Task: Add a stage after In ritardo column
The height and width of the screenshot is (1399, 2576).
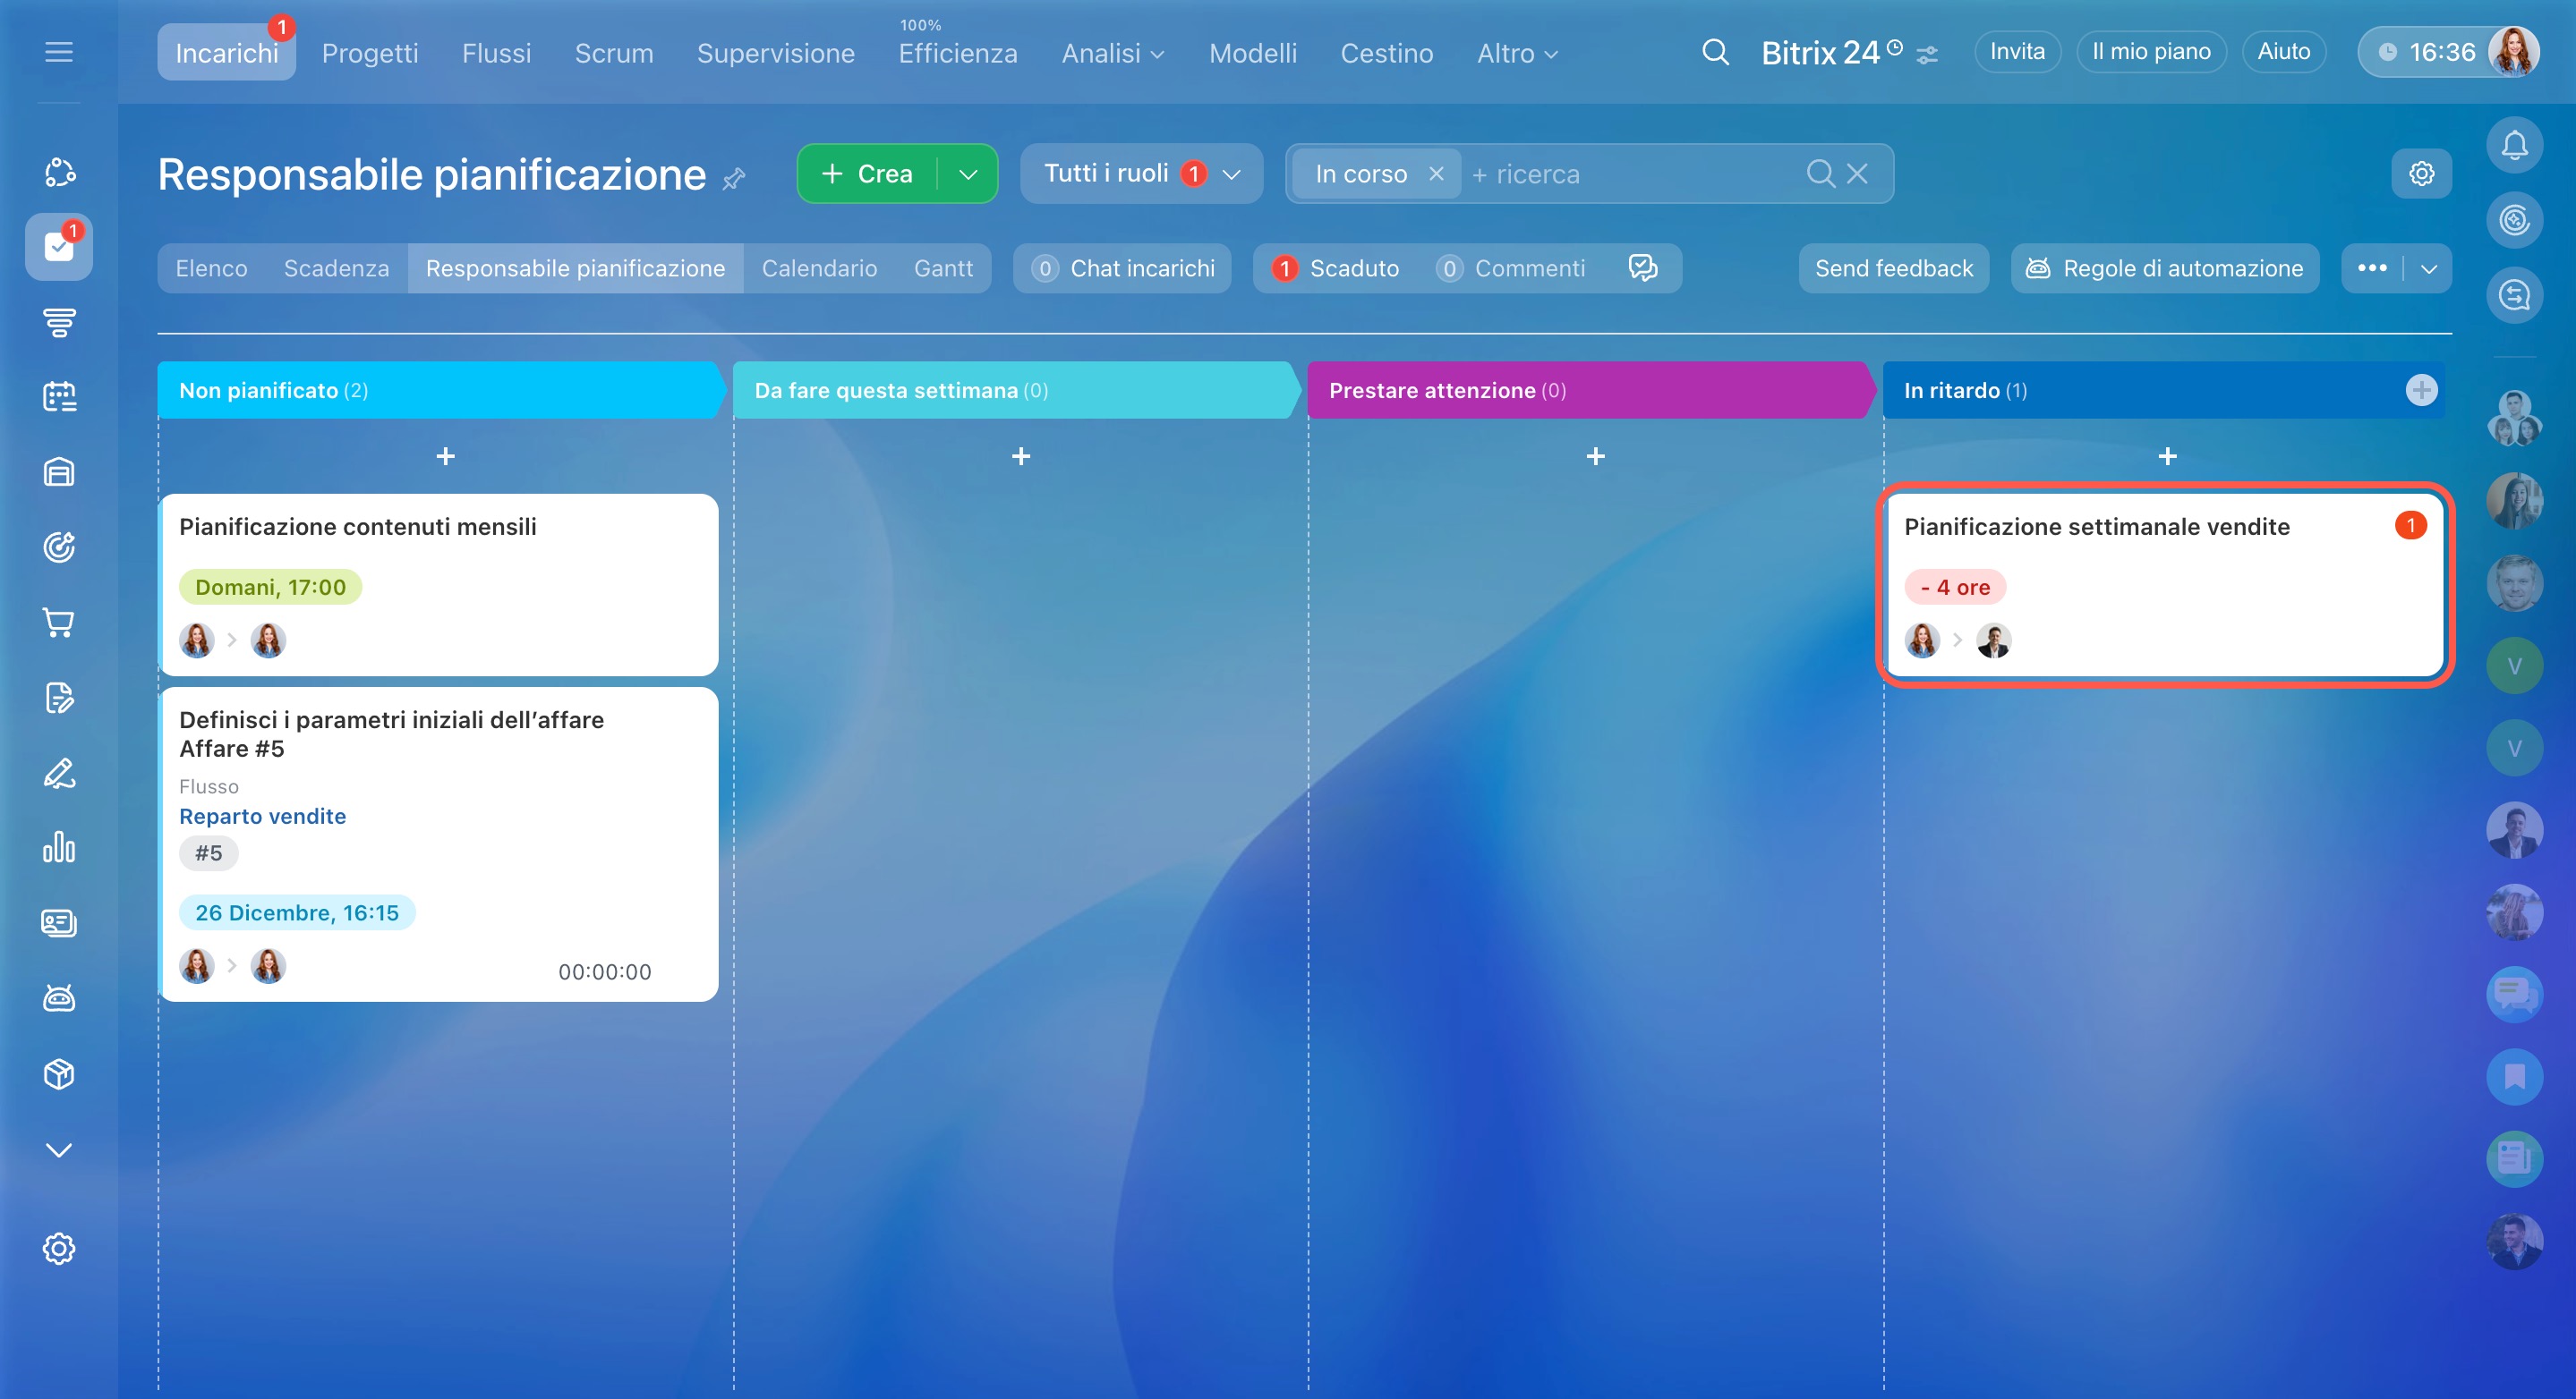Action: click(2421, 390)
